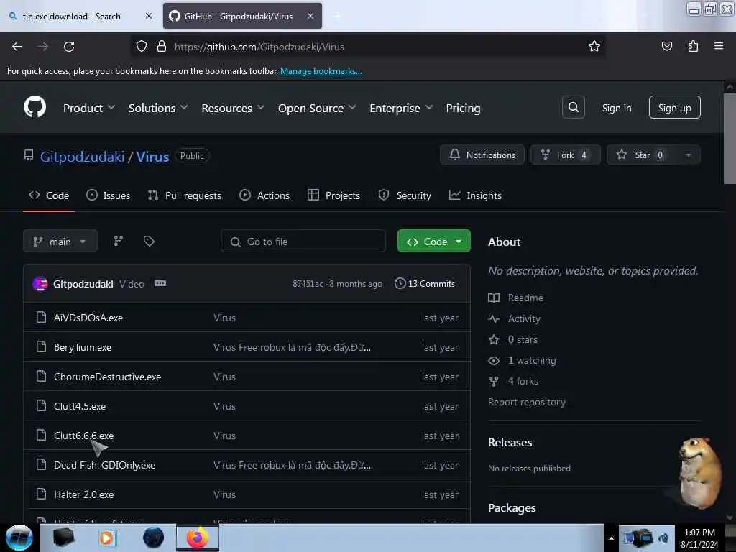This screenshot has height=552, width=736.
Task: Open the GitHub search magnifier button
Action: point(573,108)
